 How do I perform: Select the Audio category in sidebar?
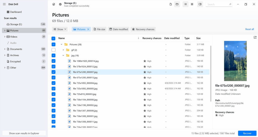(x=24, y=43)
